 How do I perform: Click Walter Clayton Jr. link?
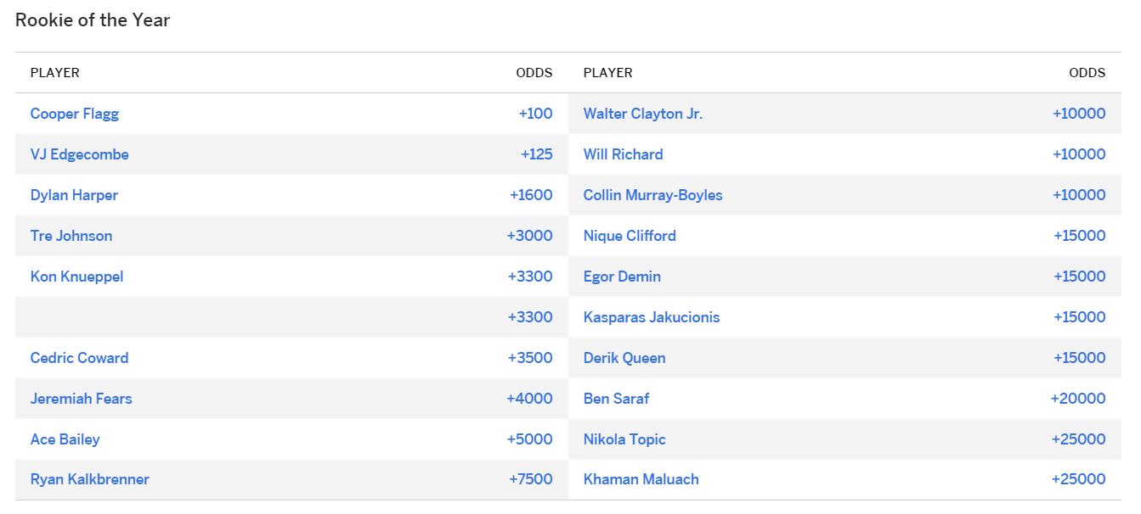tap(643, 114)
